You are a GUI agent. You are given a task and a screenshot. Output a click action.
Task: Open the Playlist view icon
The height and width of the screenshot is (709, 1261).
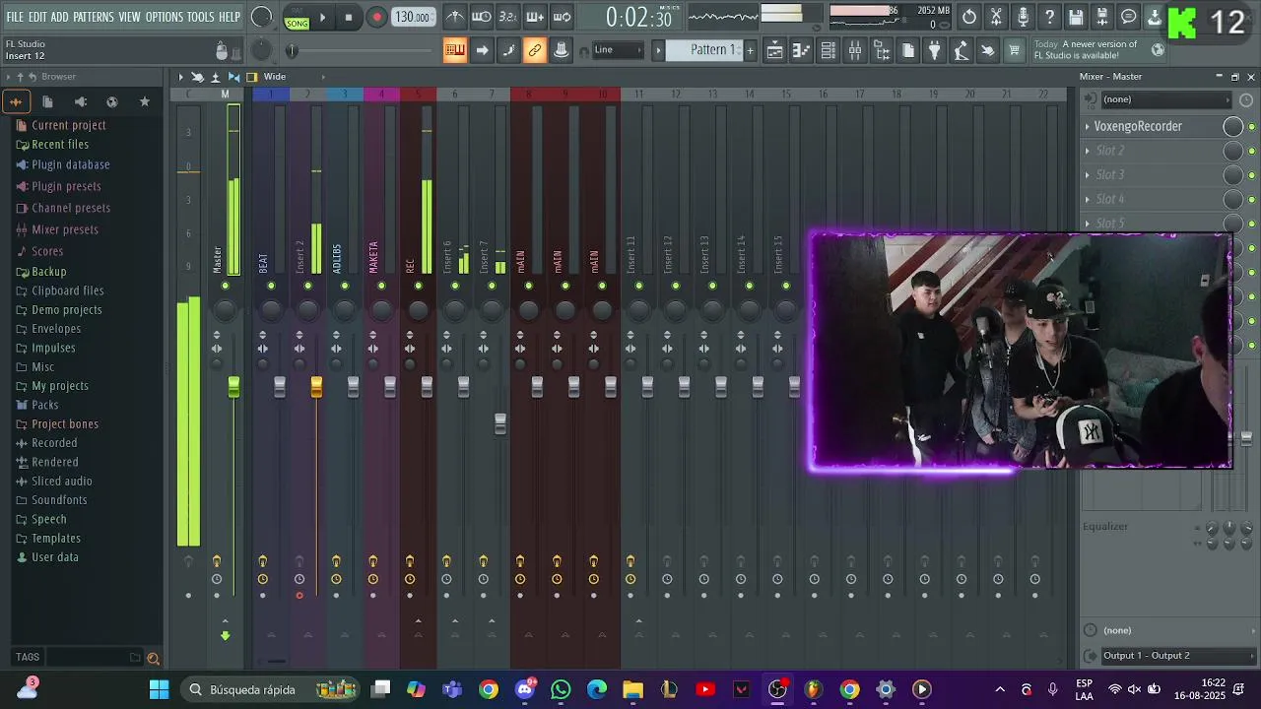pos(775,51)
